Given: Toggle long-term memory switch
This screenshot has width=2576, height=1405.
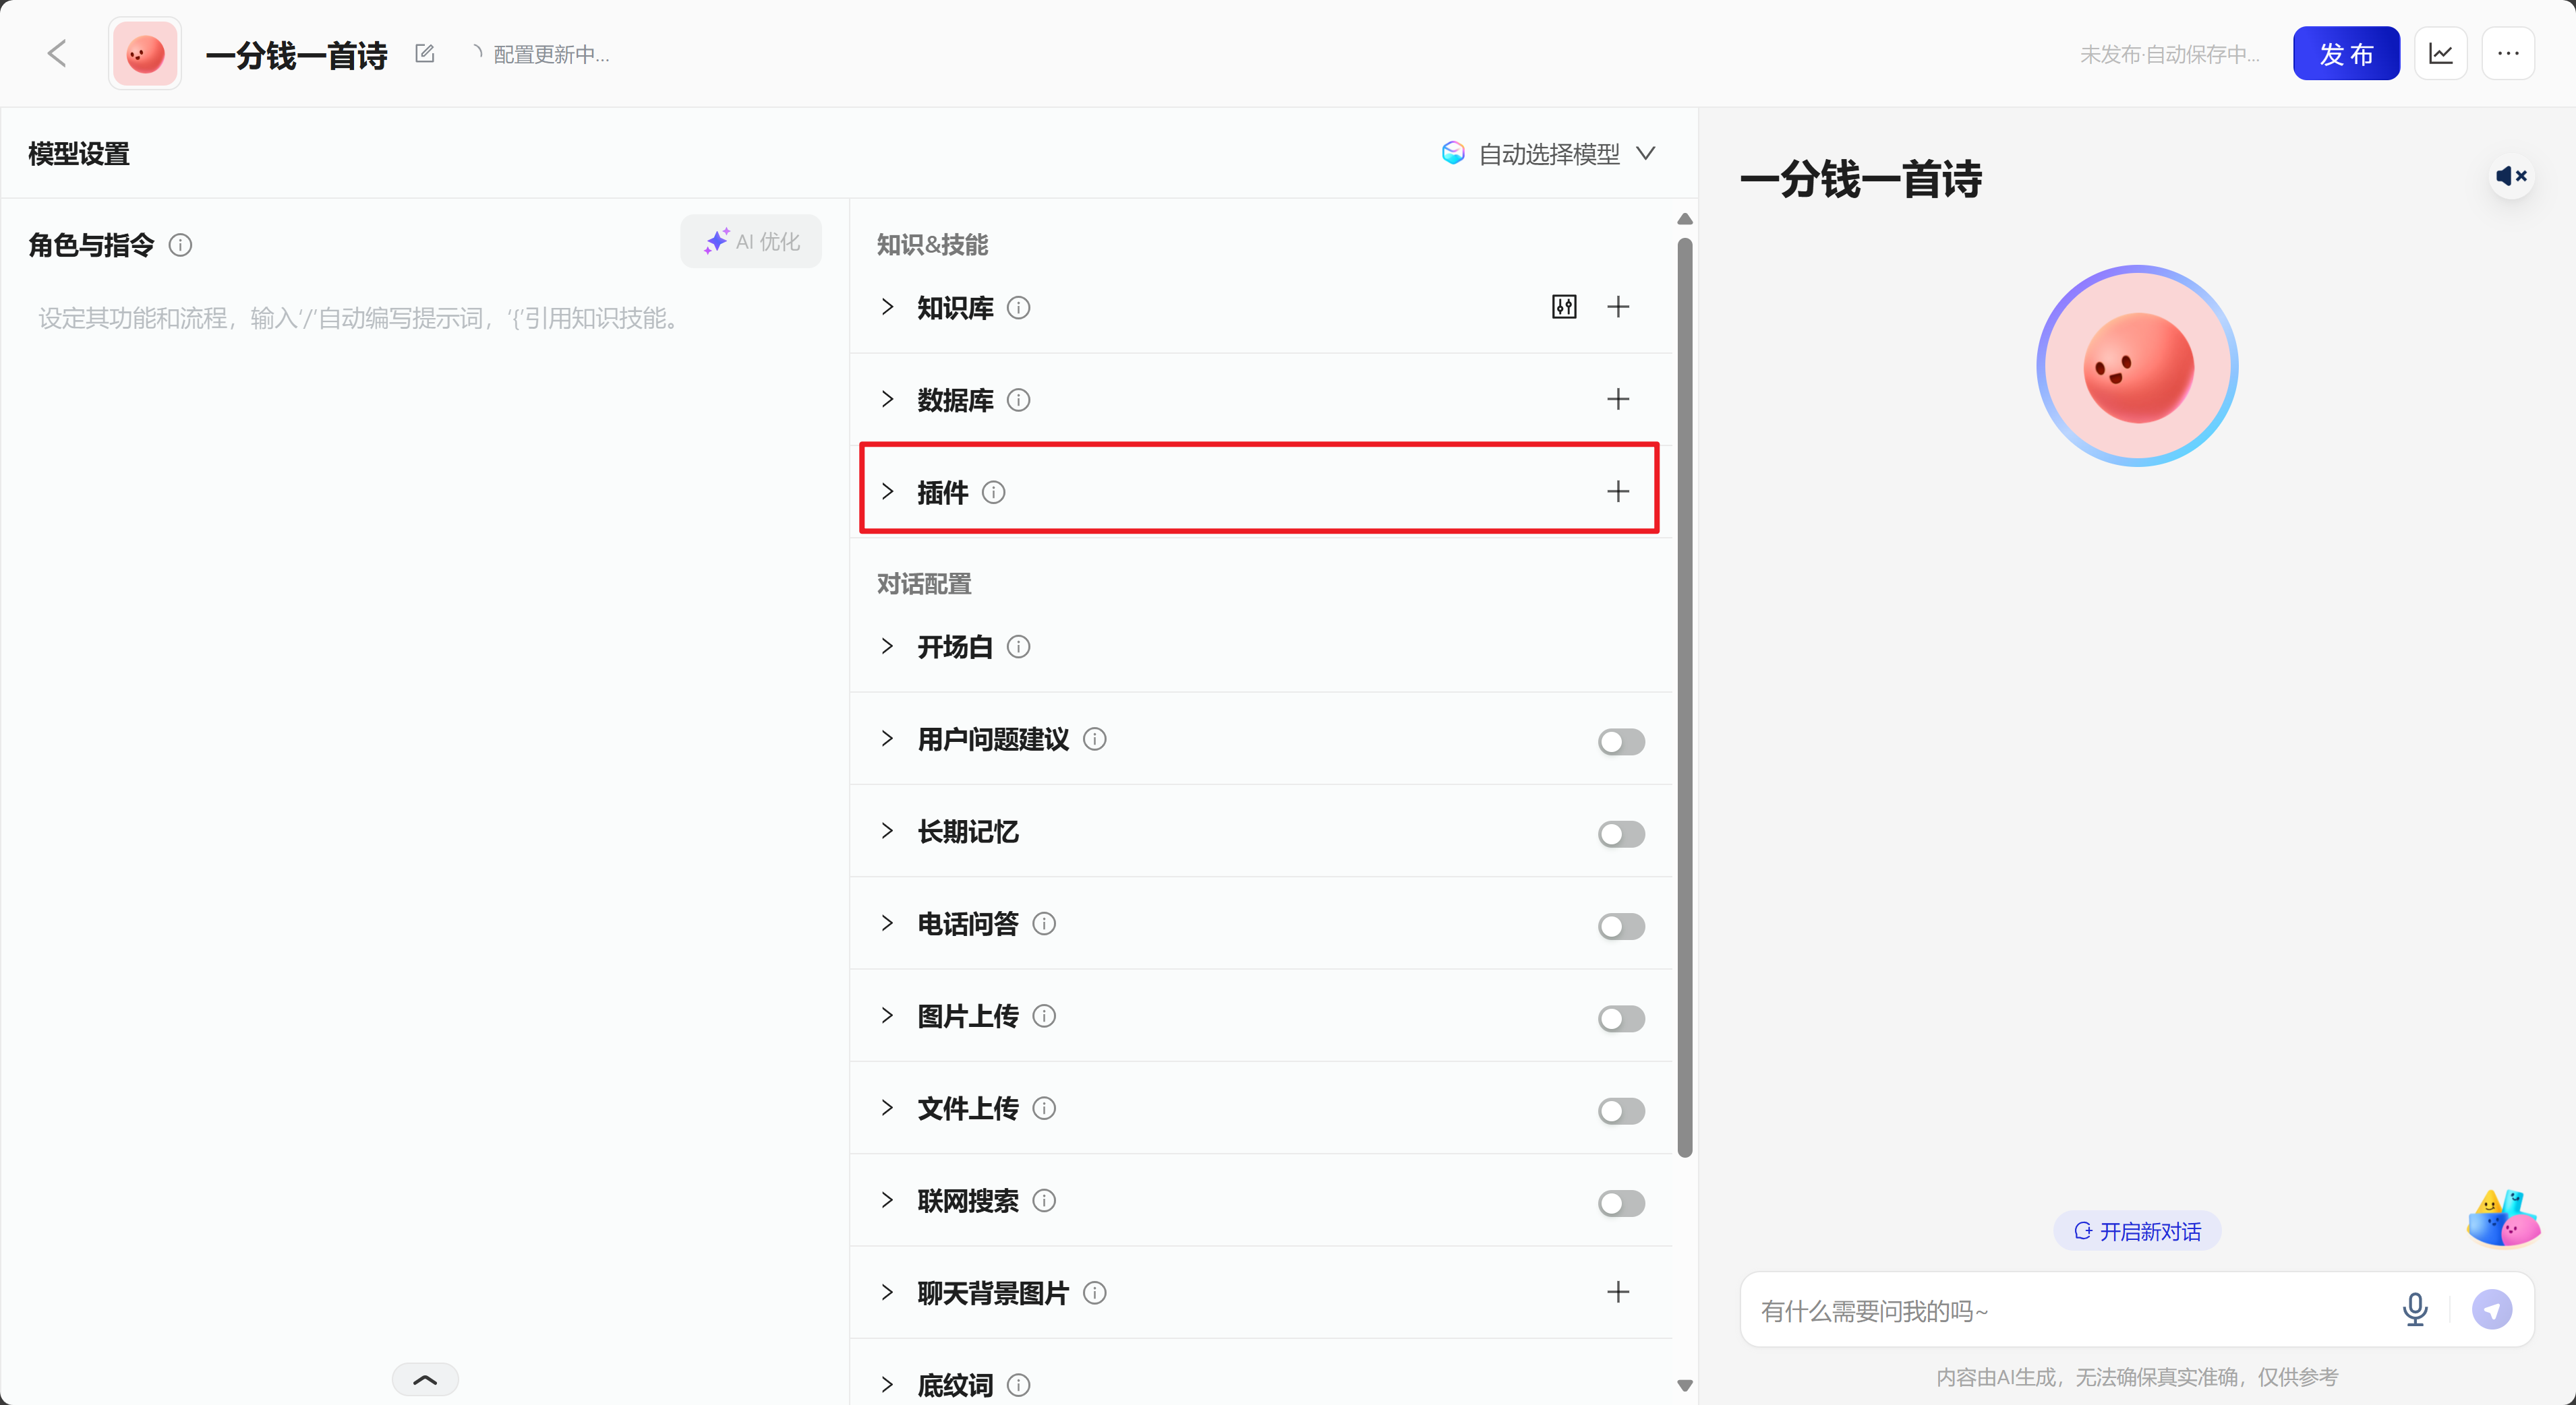Looking at the screenshot, I should coord(1620,834).
